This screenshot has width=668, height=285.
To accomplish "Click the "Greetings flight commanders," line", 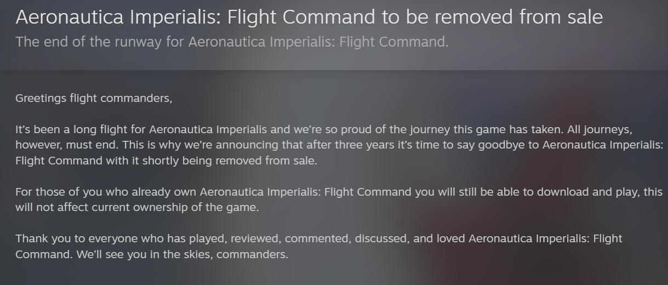I will [94, 99].
